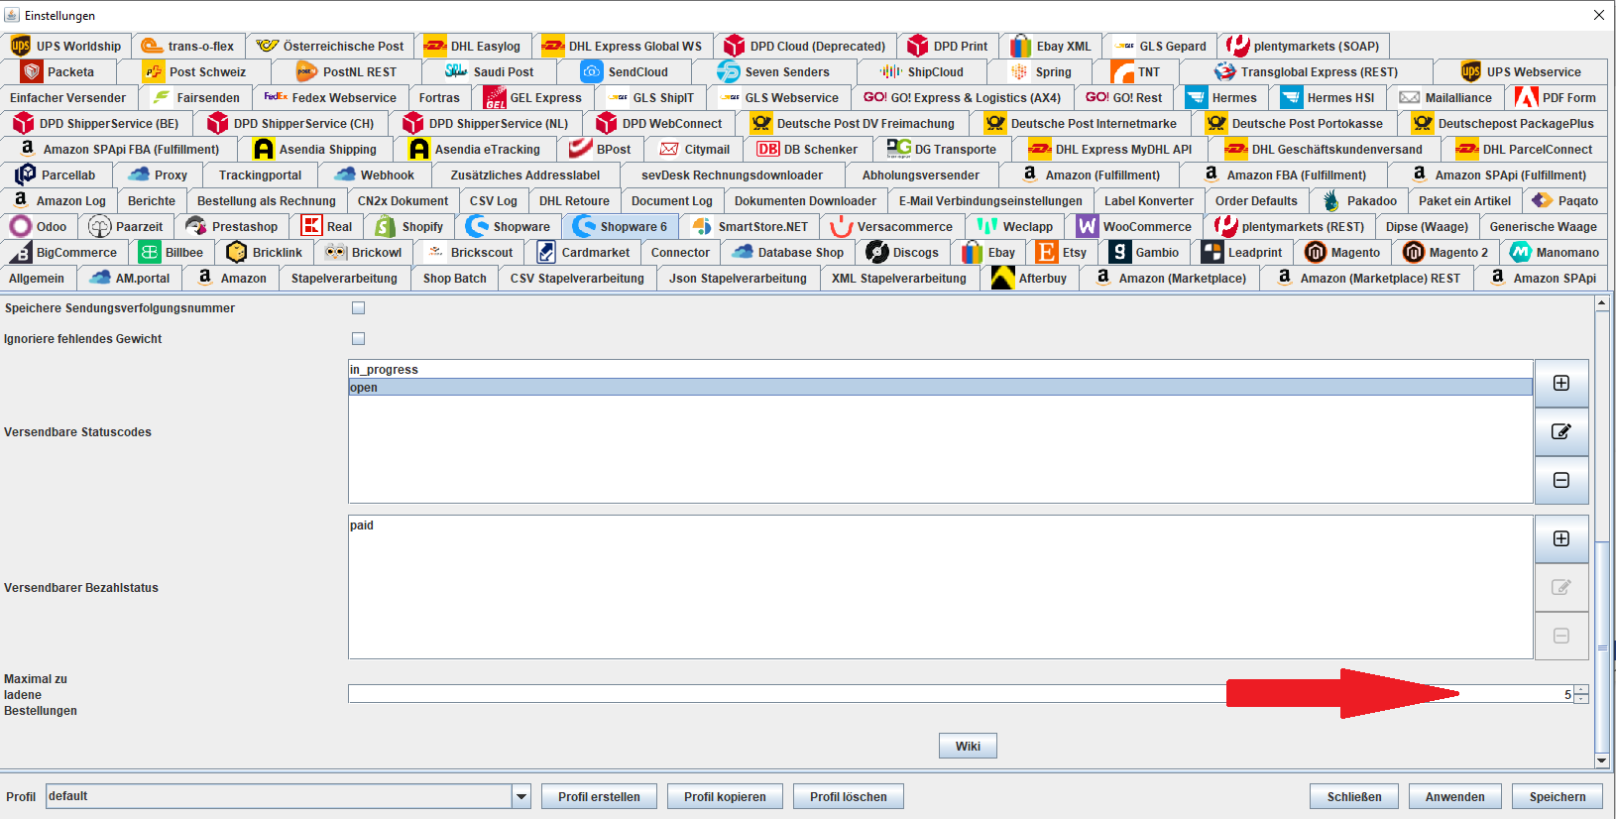Switch to the Webhook tab

pos(374,175)
